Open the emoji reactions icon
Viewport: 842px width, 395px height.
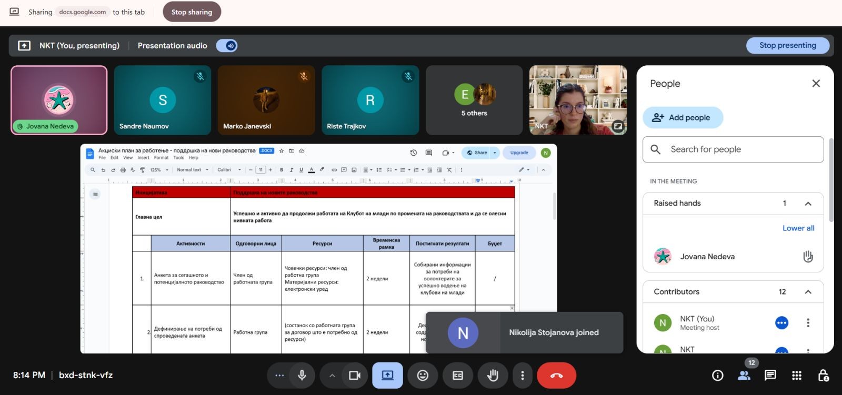423,376
